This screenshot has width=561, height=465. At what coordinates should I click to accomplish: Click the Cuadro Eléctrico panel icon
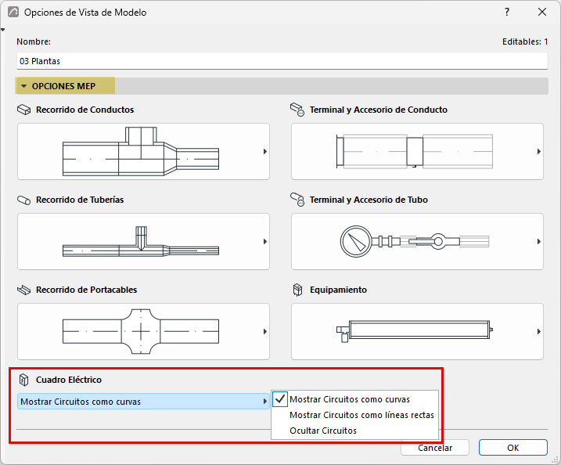pos(24,380)
